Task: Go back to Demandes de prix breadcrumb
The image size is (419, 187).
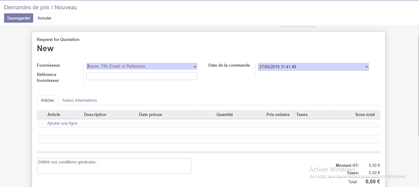Action: (x=27, y=7)
